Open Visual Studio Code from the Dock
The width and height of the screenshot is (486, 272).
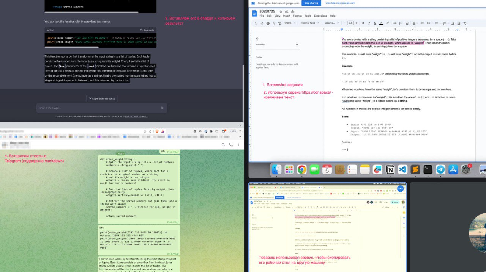click(402, 169)
